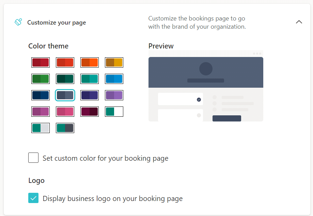Click the paintbrush Customize your page icon
The width and height of the screenshot is (313, 216).
[x=18, y=22]
